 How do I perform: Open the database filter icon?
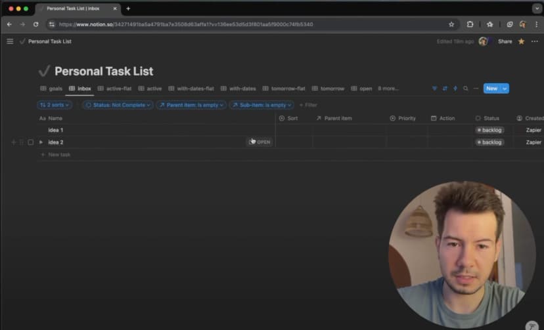pos(434,89)
